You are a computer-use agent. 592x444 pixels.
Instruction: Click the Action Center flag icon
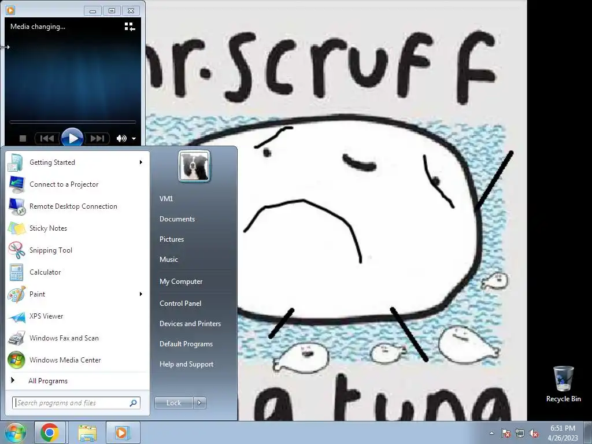coord(505,433)
